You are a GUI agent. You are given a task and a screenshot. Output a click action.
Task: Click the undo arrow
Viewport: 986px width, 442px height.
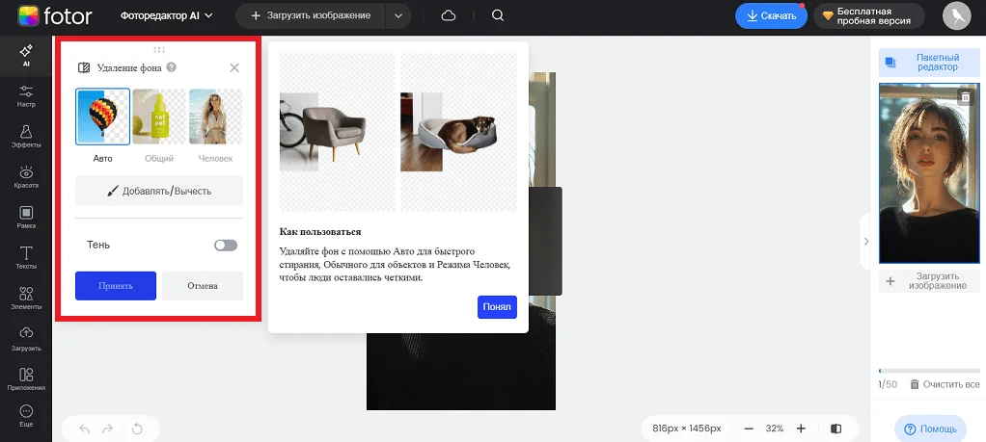(85, 429)
